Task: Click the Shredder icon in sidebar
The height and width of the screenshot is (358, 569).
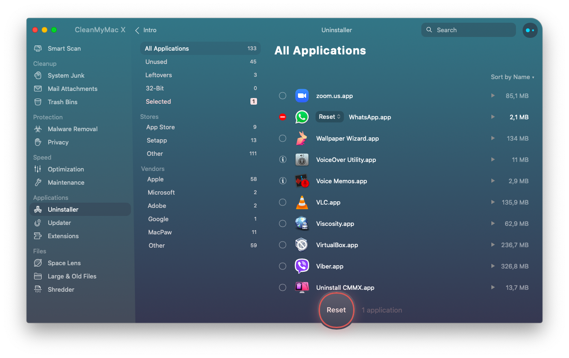Action: [x=38, y=289]
